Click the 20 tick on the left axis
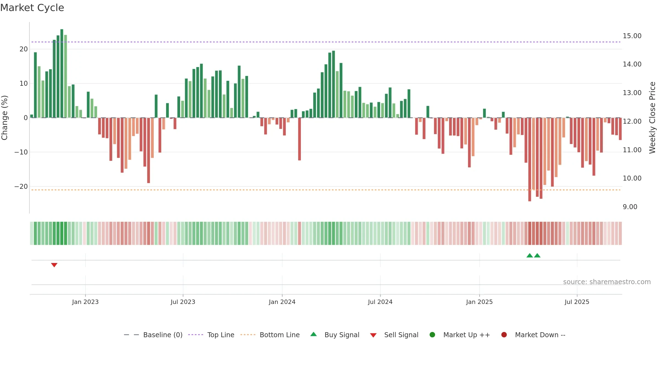The width and height of the screenshot is (660, 371). 24,49
